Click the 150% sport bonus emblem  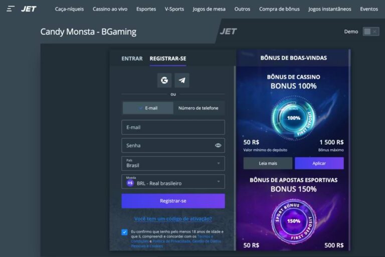click(293, 220)
